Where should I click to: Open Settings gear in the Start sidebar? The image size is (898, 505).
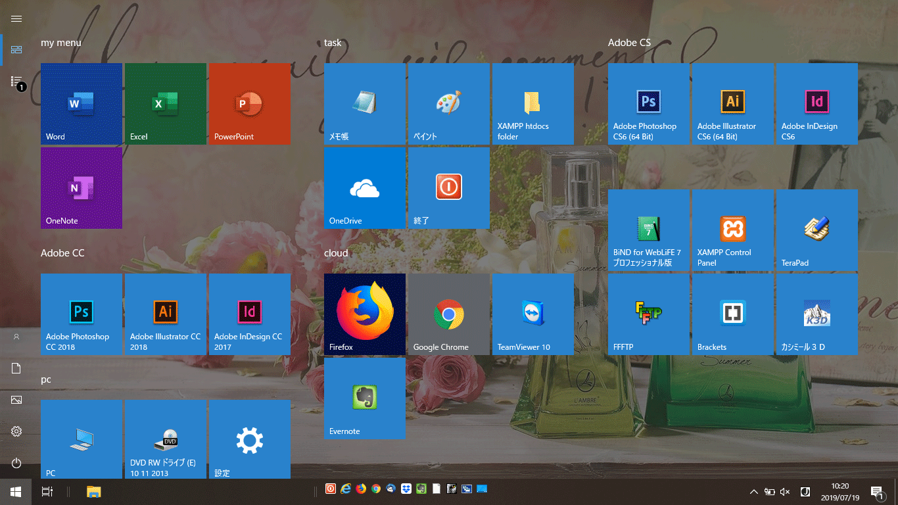(x=16, y=431)
